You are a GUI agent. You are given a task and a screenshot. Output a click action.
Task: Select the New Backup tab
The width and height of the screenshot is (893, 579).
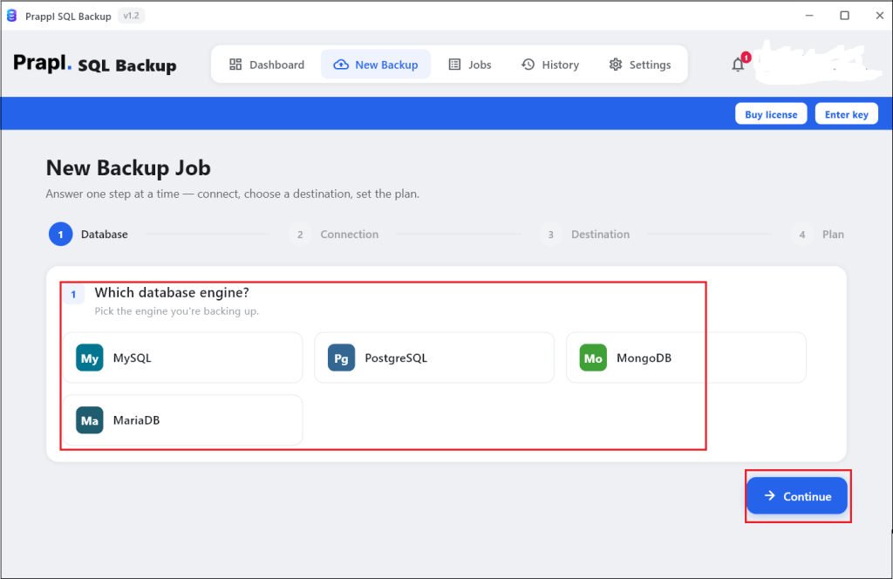pos(376,65)
